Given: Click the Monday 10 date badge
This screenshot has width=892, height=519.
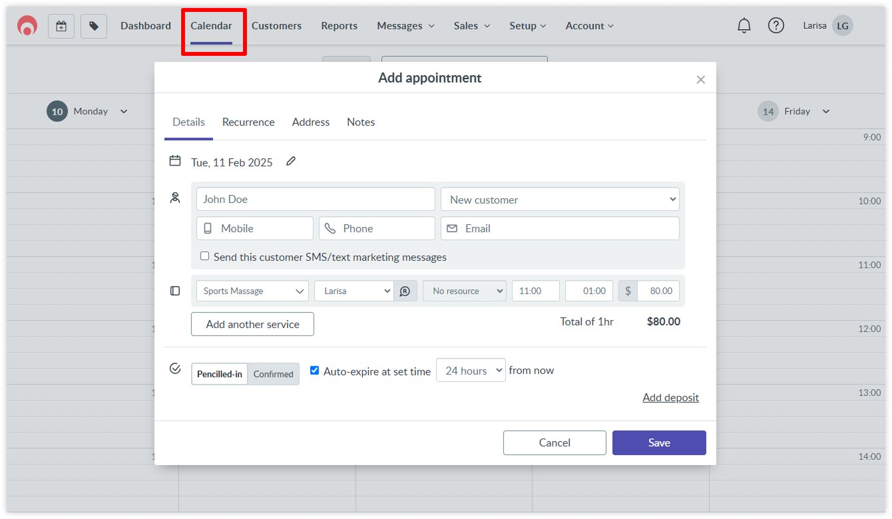Looking at the screenshot, I should point(57,111).
